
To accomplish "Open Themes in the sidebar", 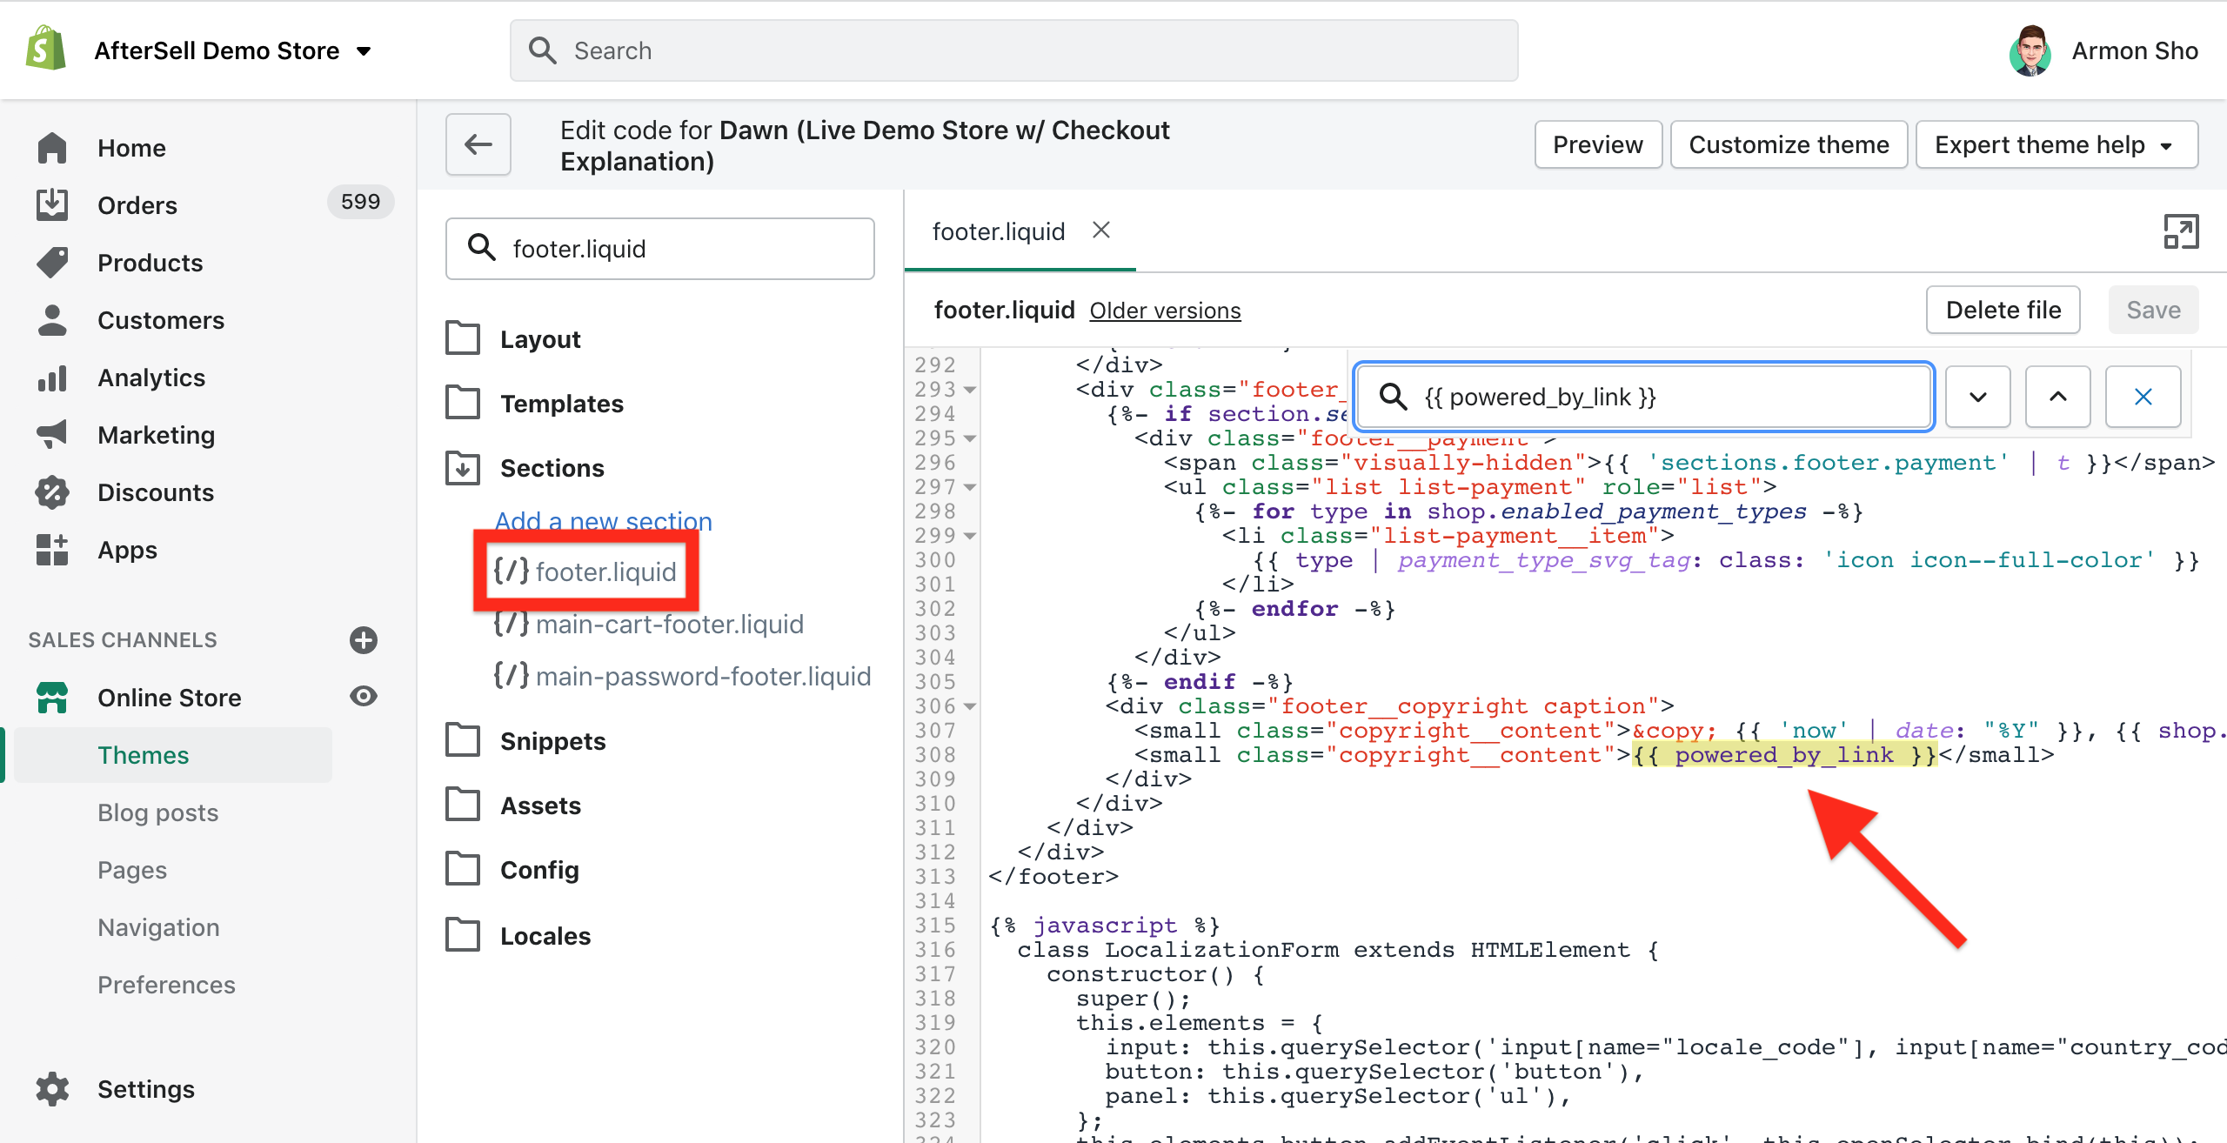I will [x=143, y=755].
